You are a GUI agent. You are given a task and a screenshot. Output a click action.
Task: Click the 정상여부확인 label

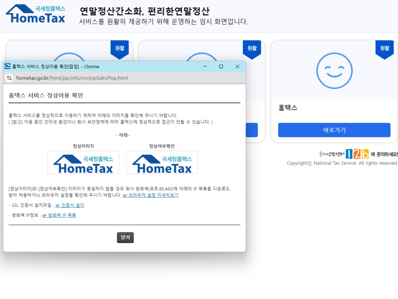click(x=162, y=146)
